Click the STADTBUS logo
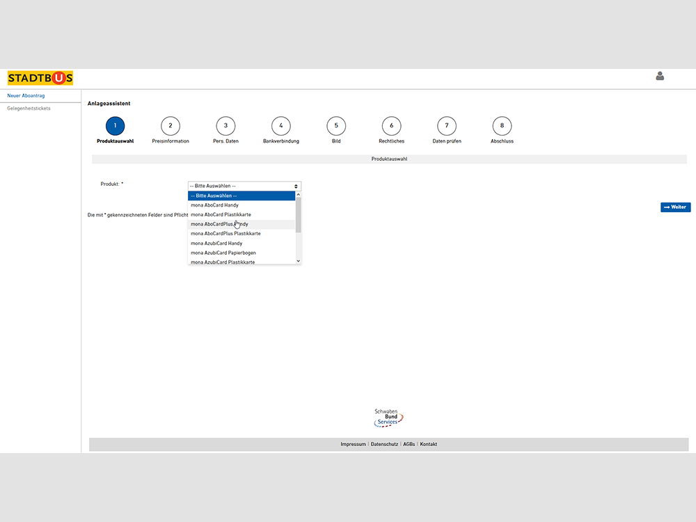This screenshot has height=522, width=696. pos(40,78)
